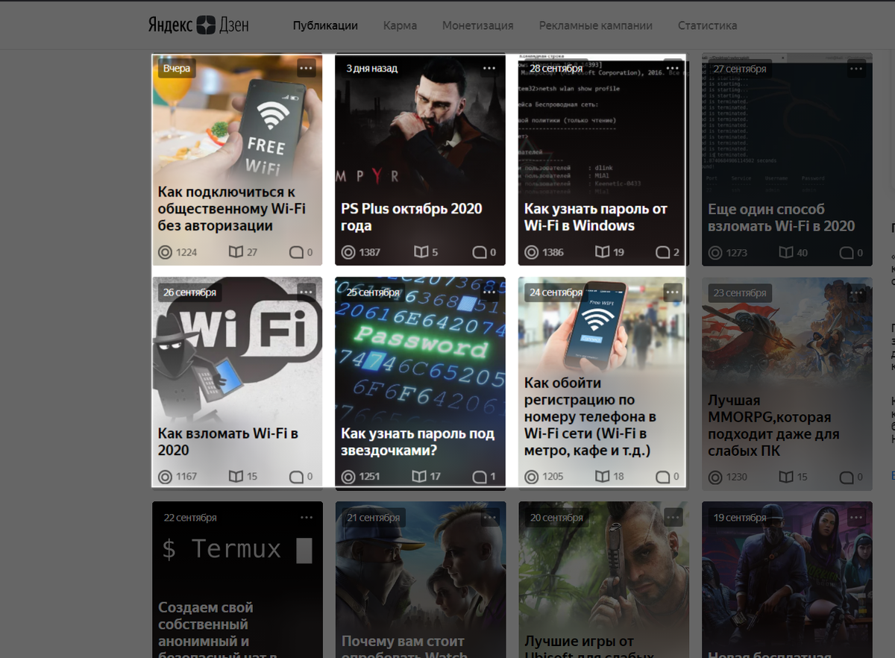Click the book icon beside 17 reads
The height and width of the screenshot is (658, 895).
tap(419, 476)
